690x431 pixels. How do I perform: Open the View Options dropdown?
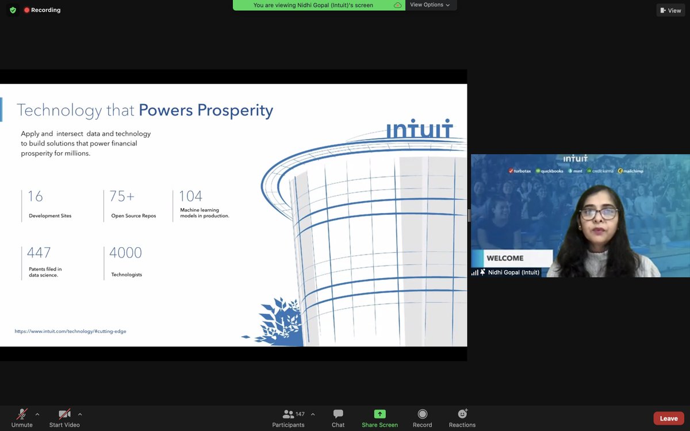coord(431,5)
